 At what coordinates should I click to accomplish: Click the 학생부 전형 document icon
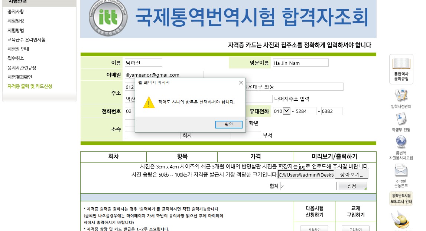[x=401, y=119]
